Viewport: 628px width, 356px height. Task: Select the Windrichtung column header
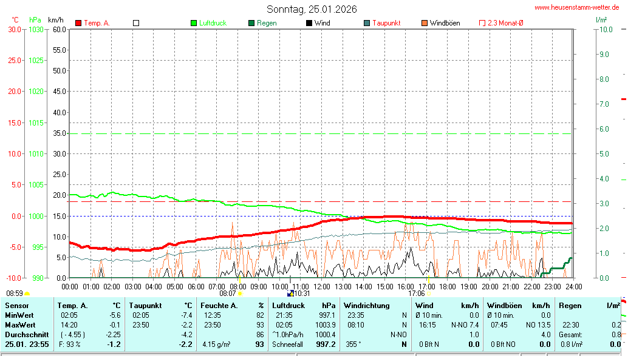click(x=366, y=306)
